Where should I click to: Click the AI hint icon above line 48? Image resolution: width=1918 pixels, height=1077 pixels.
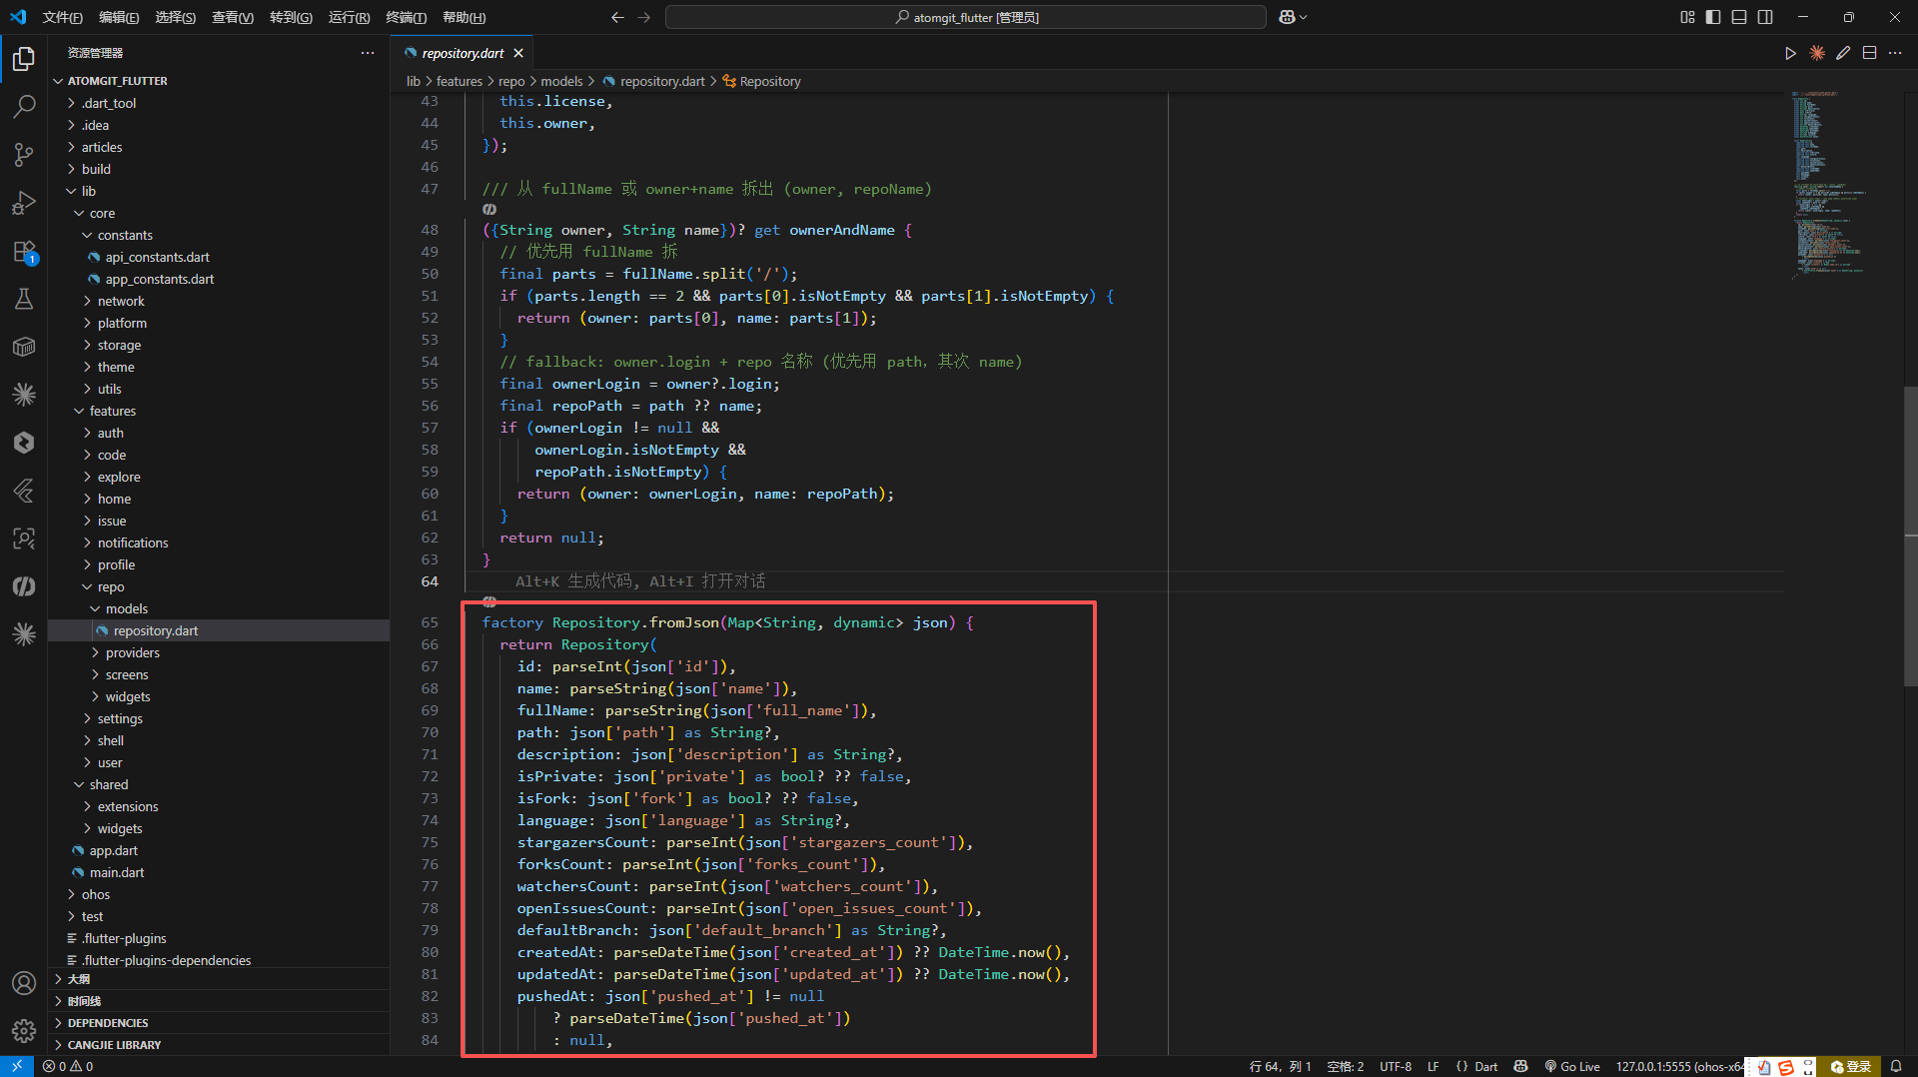tap(489, 209)
